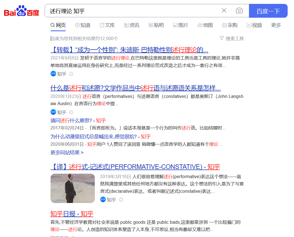Viewport: 294px width, 237px height.
Task: Expand dropdown arrow beside second result's 知乎
Action: point(71,112)
